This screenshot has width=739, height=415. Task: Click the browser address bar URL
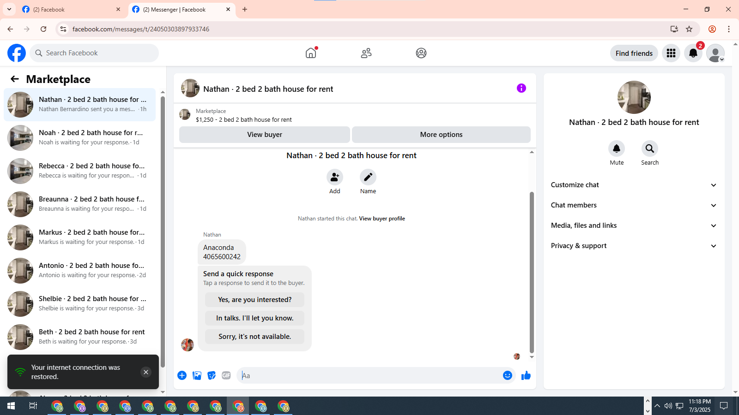[141, 29]
